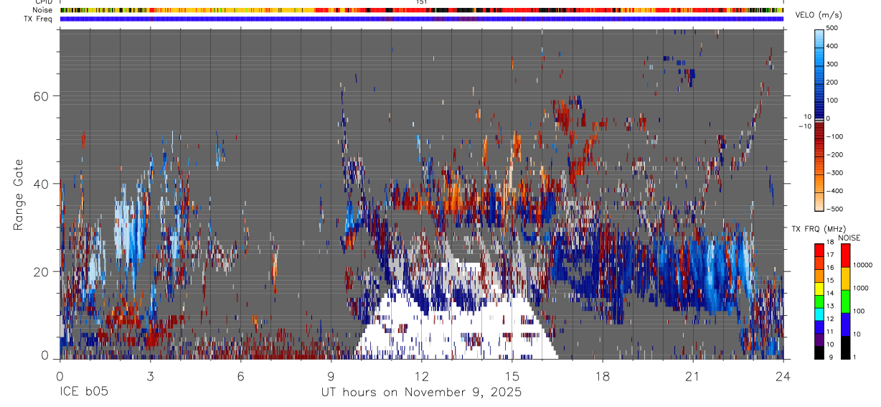Click the 'ICE b05' radar beam label
The image size is (881, 407).
click(x=83, y=393)
